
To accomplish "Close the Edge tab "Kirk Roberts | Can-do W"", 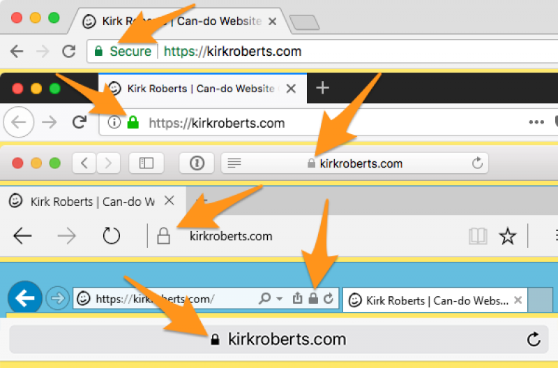I will pos(169,201).
